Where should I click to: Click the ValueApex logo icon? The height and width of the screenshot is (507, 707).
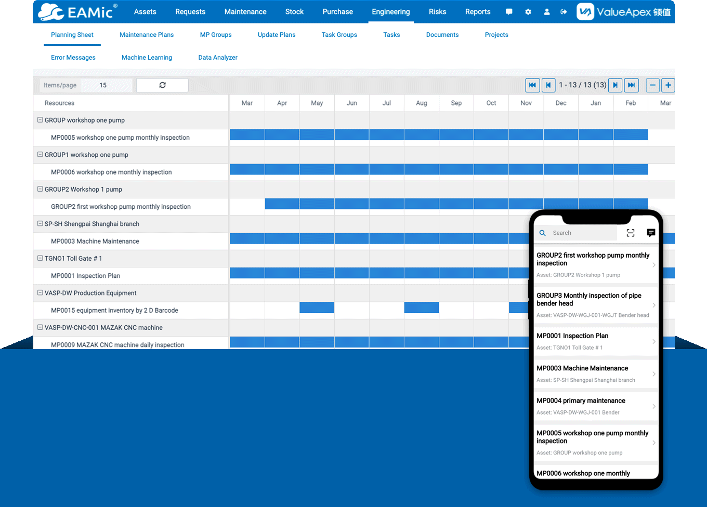click(x=584, y=11)
